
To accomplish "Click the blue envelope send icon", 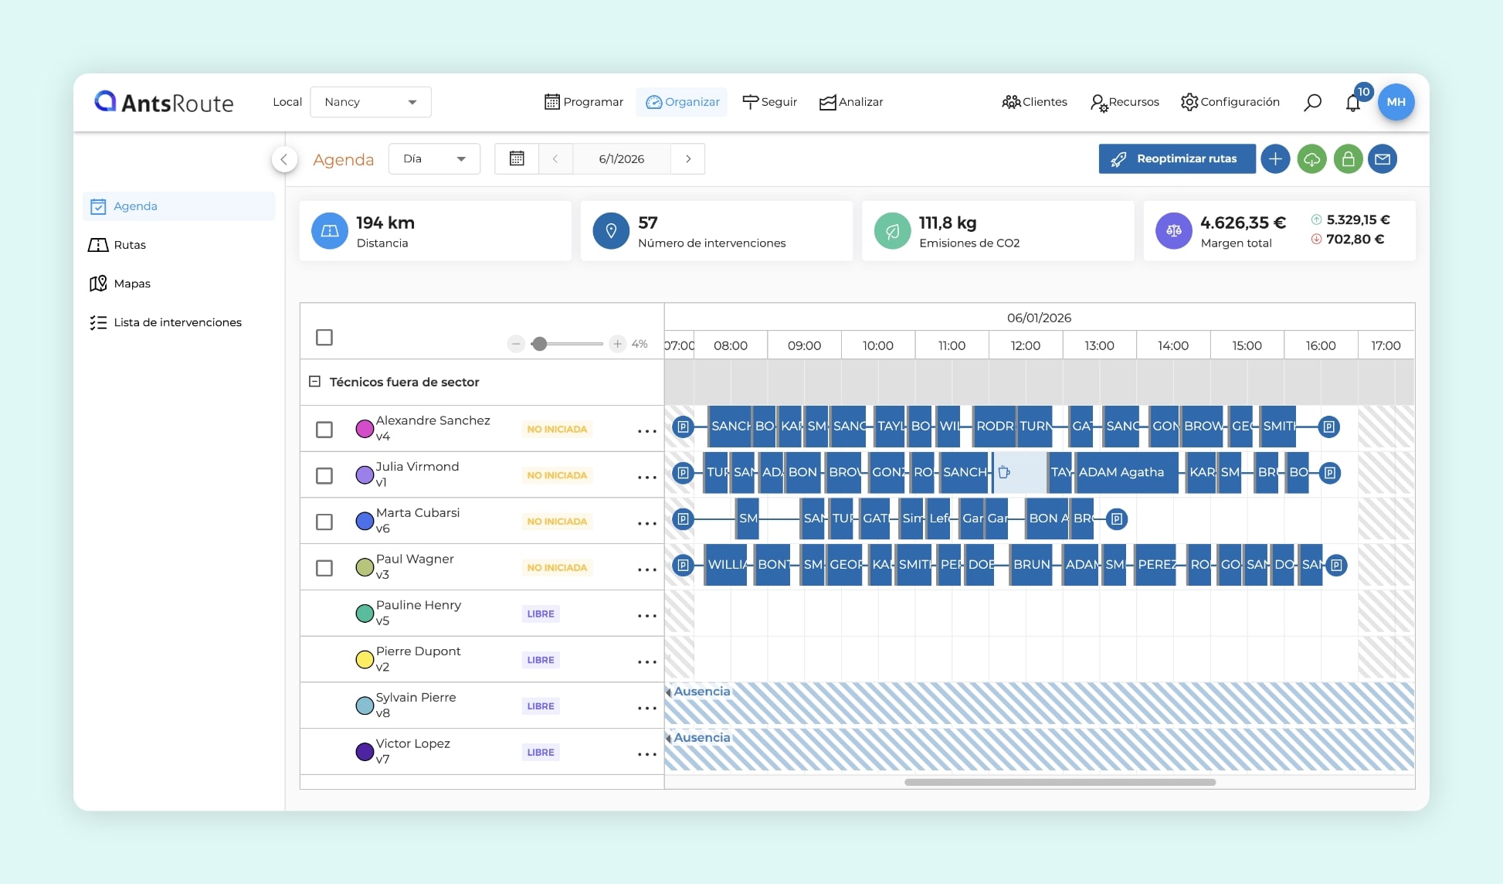I will click(x=1383, y=159).
